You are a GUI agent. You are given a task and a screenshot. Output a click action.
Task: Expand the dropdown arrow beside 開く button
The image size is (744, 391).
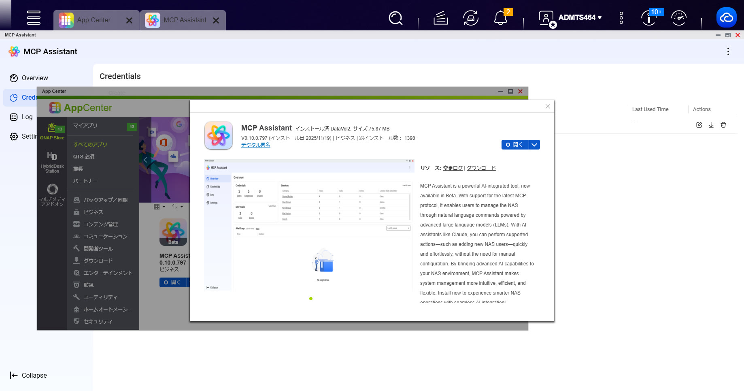coord(534,145)
